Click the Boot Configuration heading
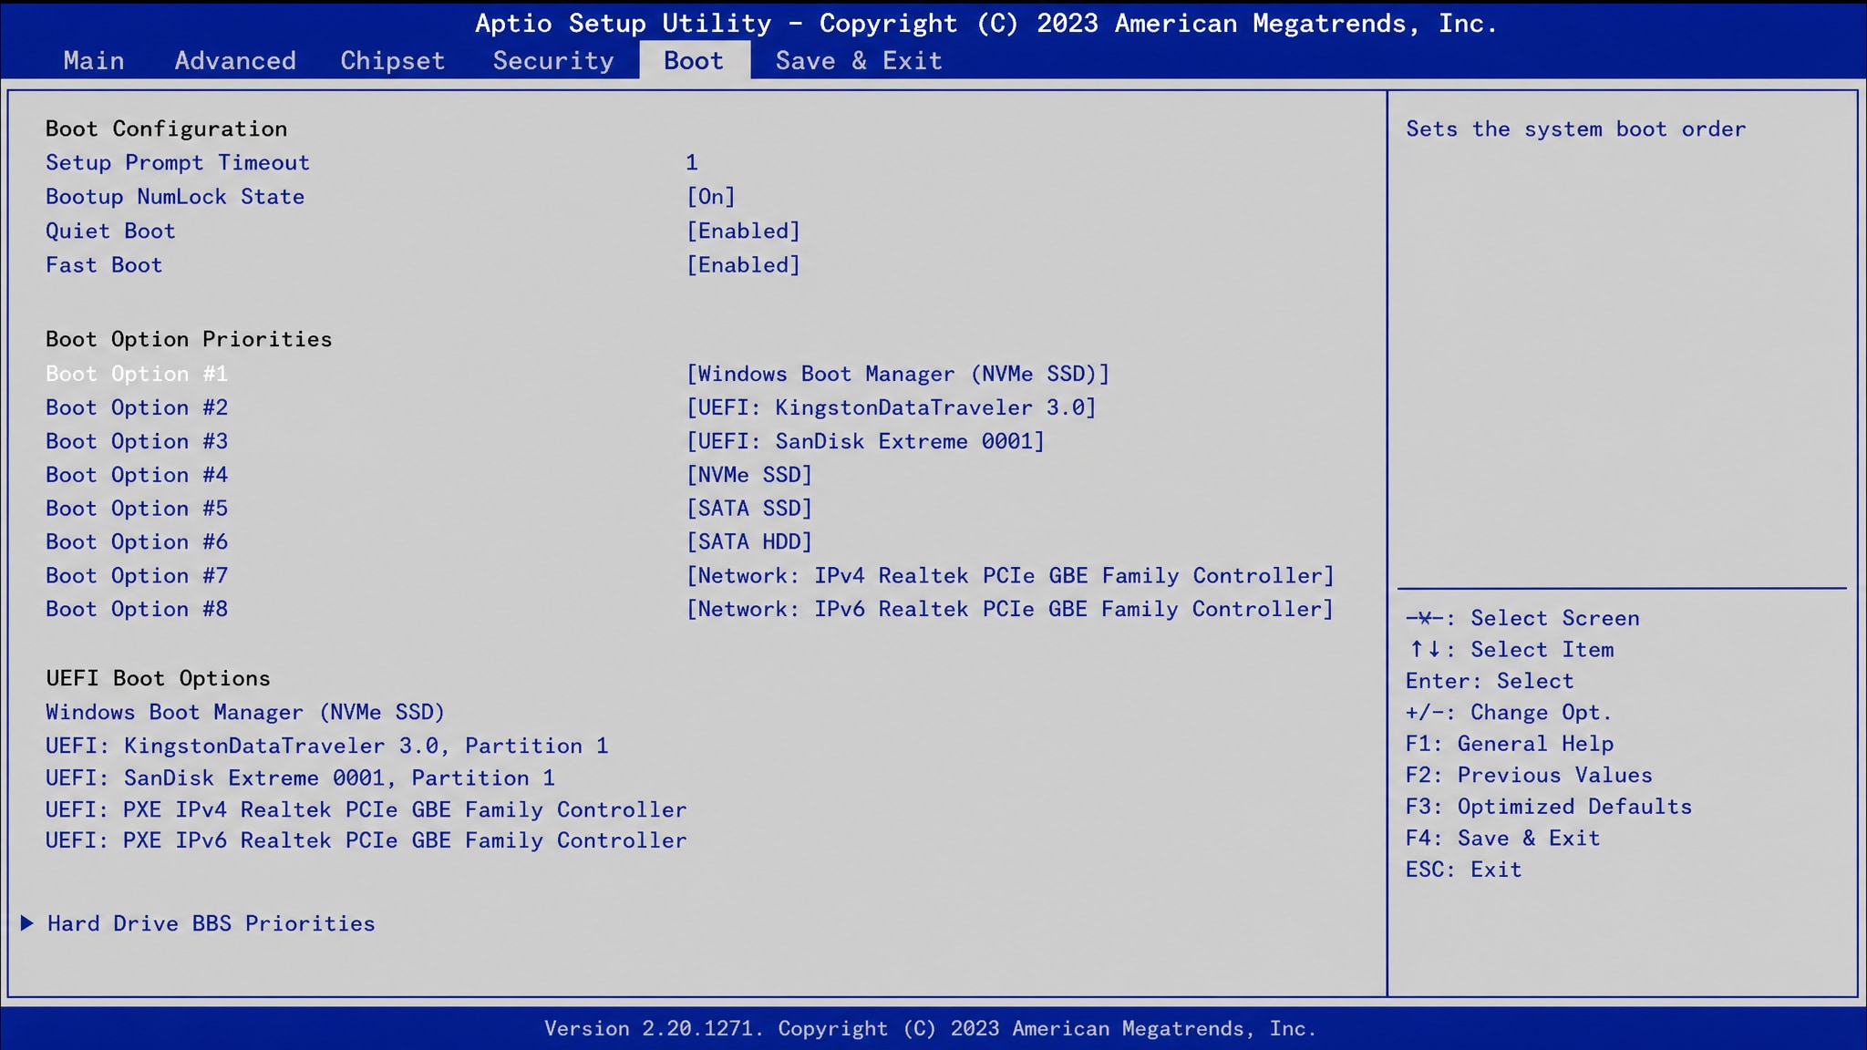 pyautogui.click(x=167, y=129)
